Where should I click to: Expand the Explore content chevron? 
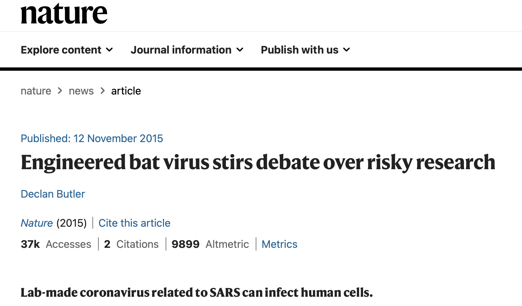click(109, 50)
